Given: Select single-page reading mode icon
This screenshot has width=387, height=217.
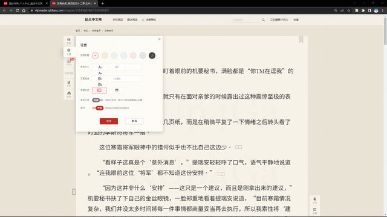Looking at the screenshot, I should tap(99, 90).
